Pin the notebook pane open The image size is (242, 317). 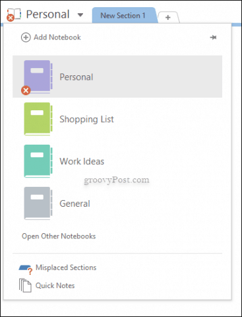[213, 38]
